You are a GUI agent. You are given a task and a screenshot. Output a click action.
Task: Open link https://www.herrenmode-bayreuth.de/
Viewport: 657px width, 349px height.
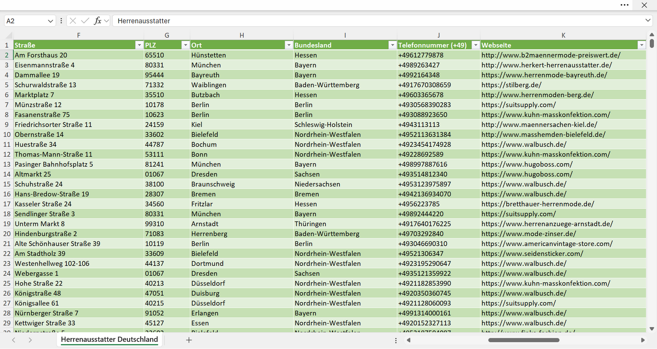tap(544, 75)
